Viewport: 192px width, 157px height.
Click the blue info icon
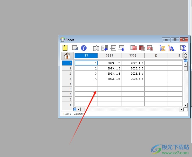84,48
